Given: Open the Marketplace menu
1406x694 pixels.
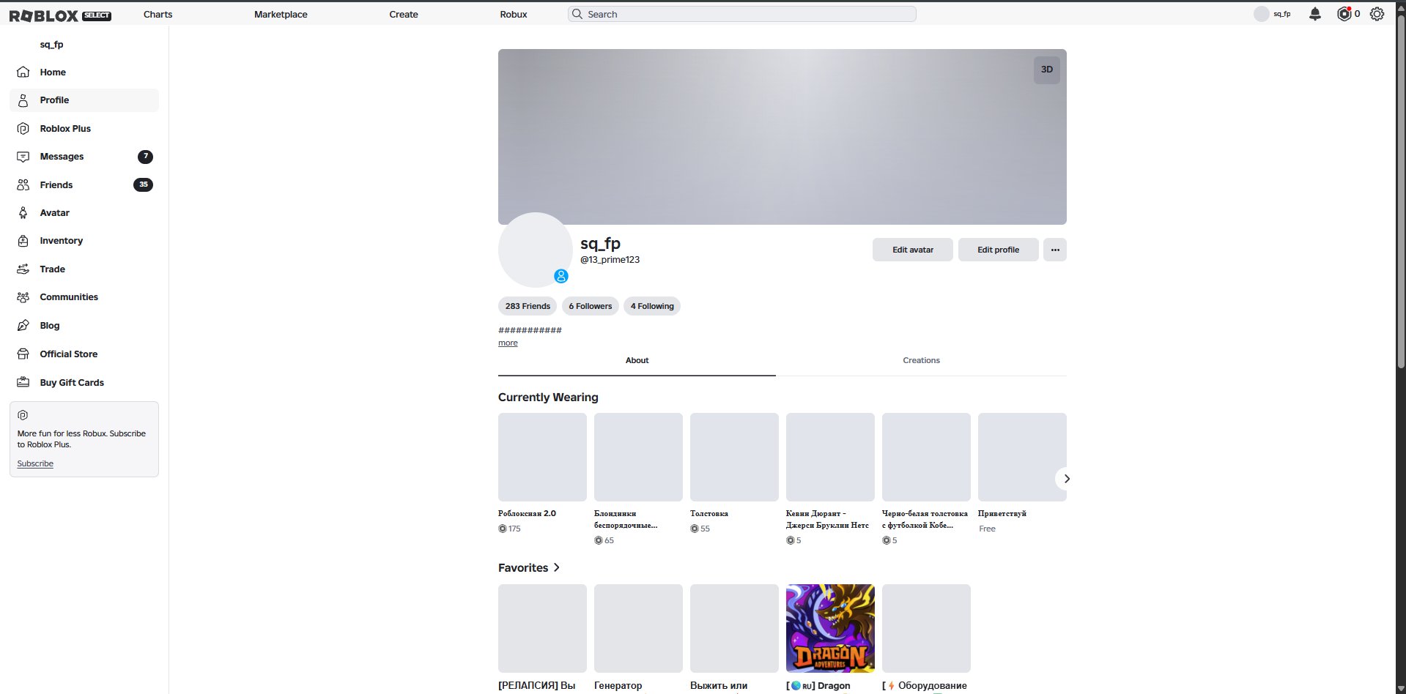Looking at the screenshot, I should [x=281, y=14].
